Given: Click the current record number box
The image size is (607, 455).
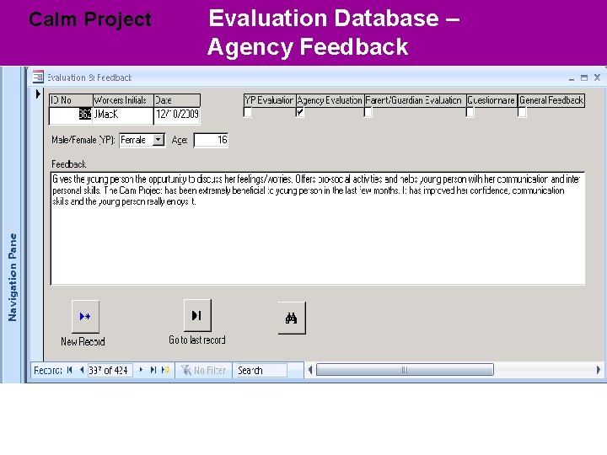Looking at the screenshot, I should point(110,370).
